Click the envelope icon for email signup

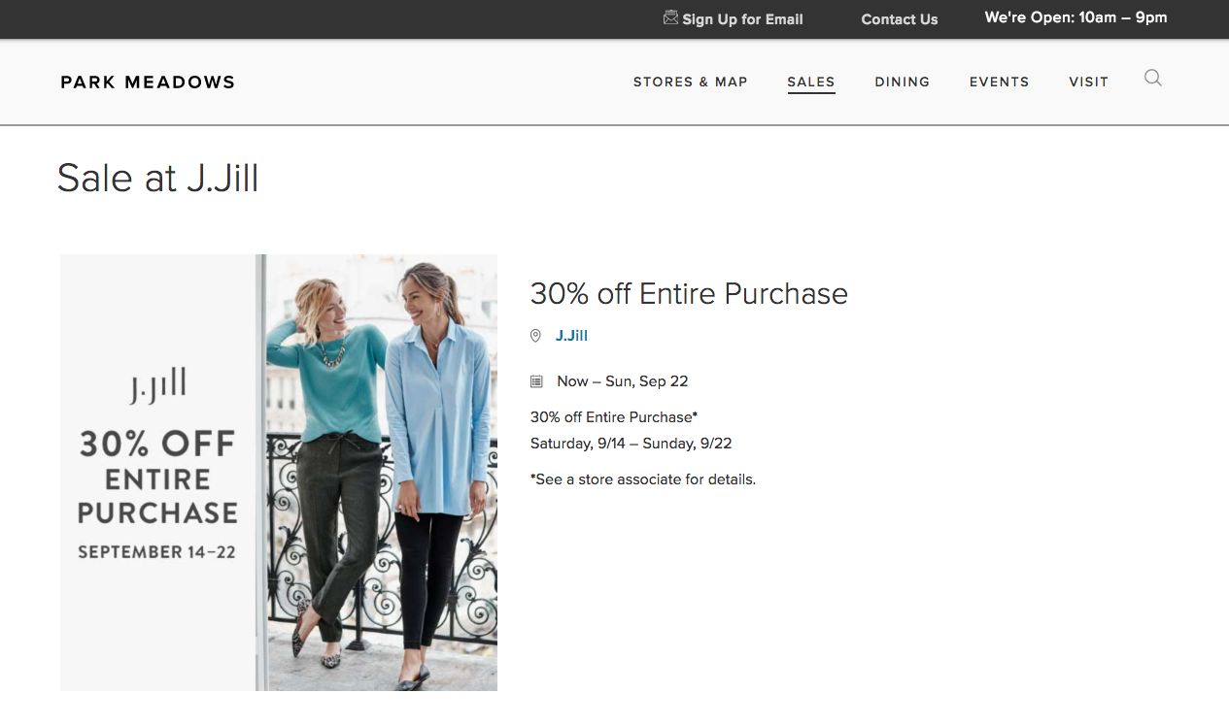(x=670, y=17)
